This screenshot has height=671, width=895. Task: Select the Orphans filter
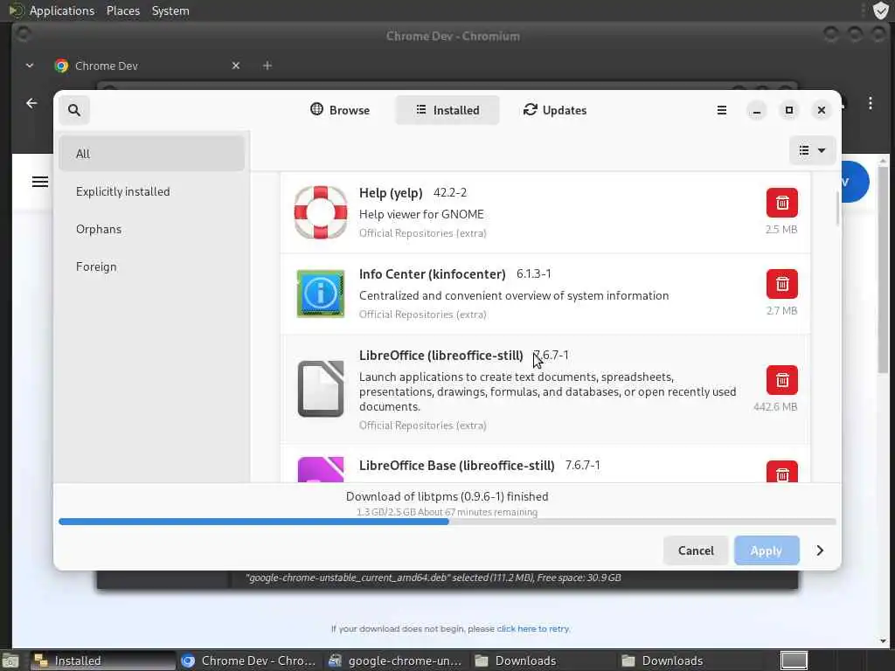click(152, 229)
